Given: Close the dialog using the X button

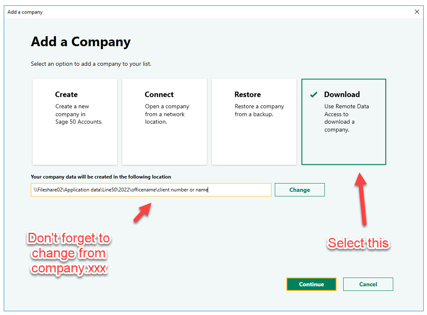Looking at the screenshot, I should (x=417, y=12).
